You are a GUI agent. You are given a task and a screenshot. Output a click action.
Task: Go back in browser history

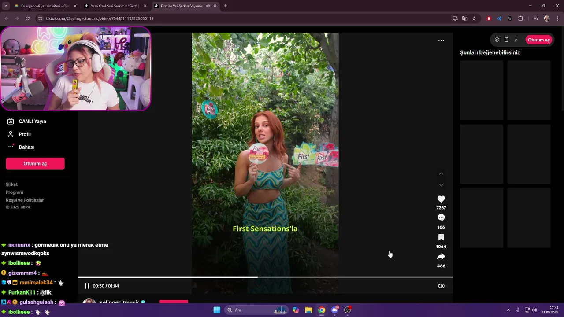click(x=6, y=18)
